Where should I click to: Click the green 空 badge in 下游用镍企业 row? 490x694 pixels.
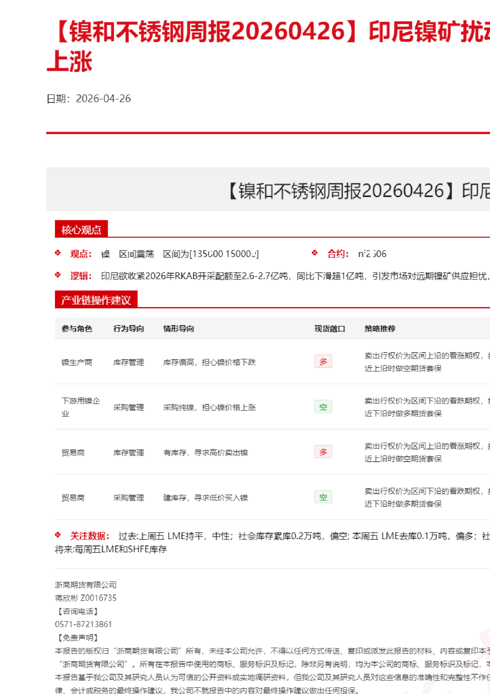tap(323, 407)
